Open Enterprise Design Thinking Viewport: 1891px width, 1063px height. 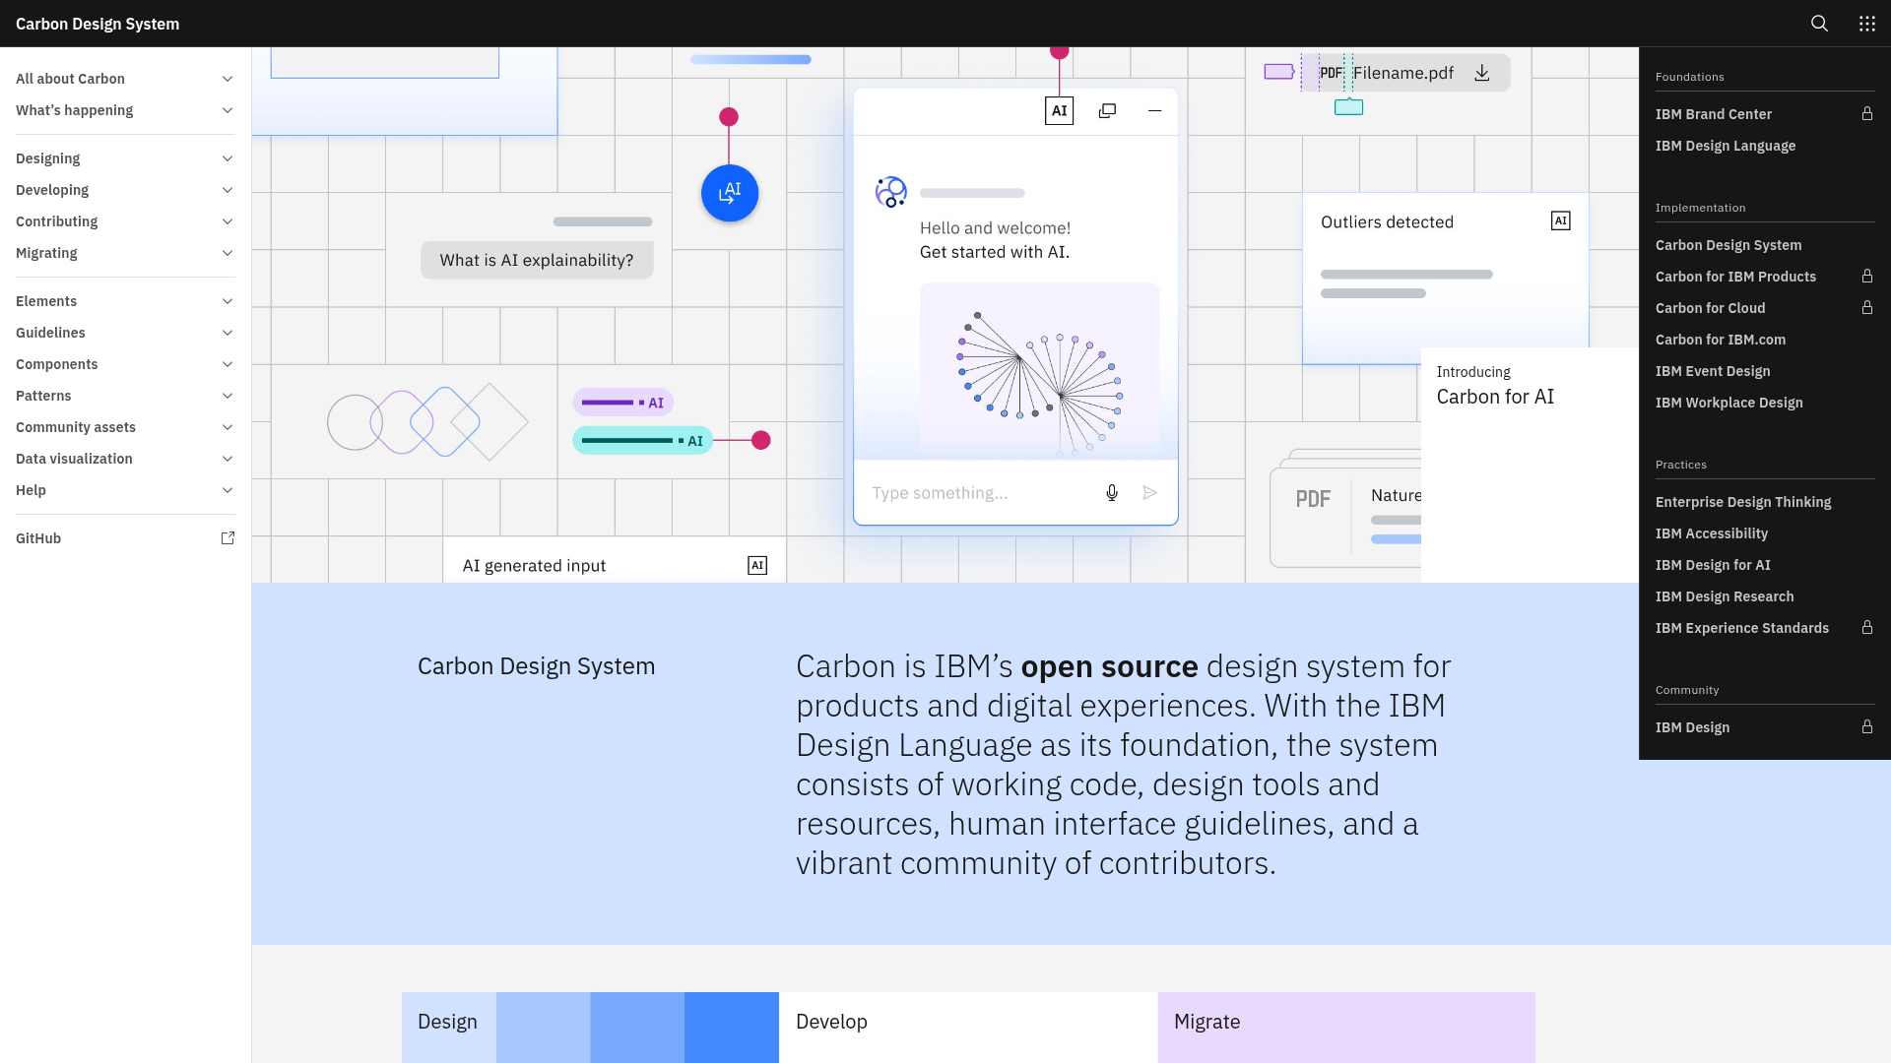tap(1764, 502)
